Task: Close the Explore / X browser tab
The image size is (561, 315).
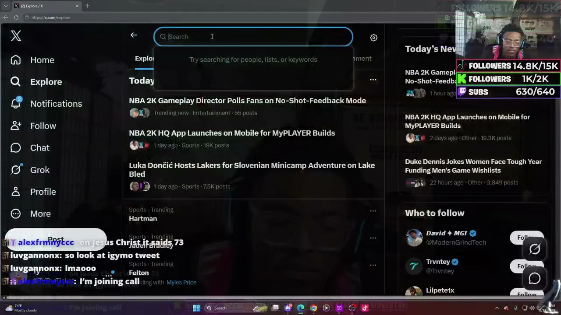Action: [77, 6]
